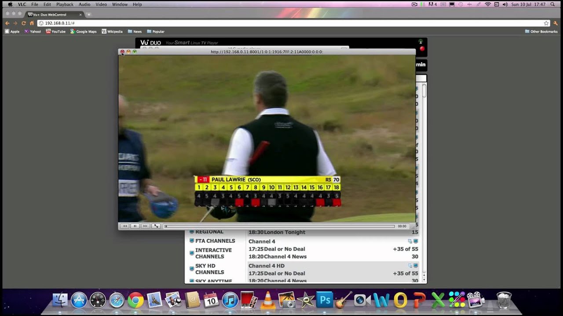Open the File menu

35,4
